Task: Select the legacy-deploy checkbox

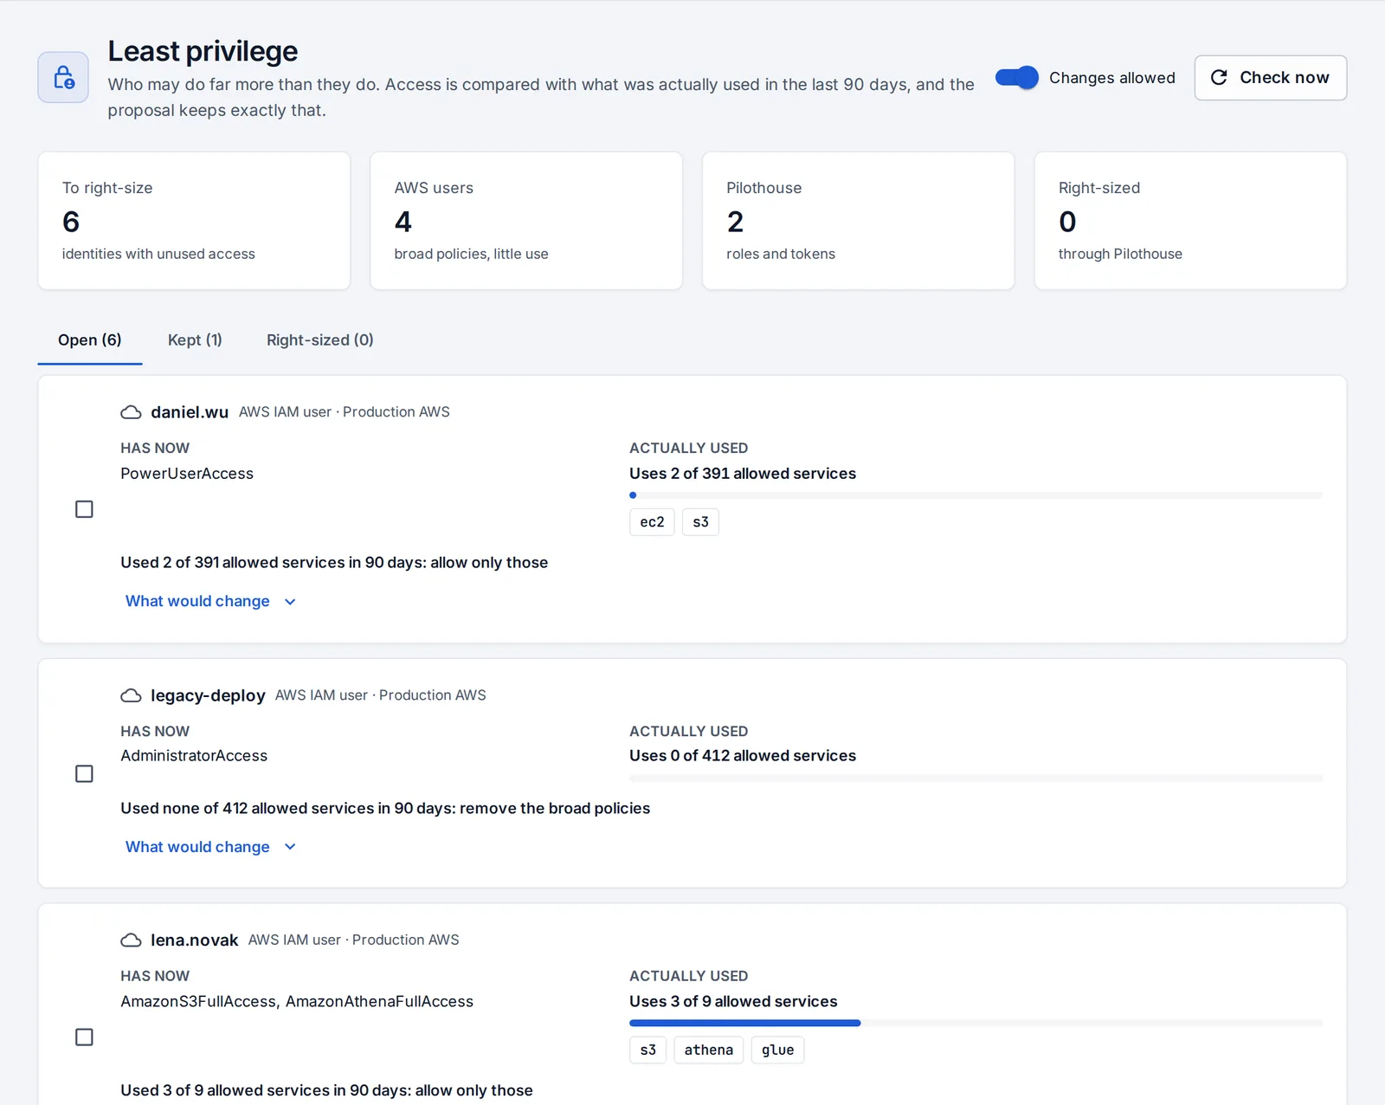Action: click(84, 773)
